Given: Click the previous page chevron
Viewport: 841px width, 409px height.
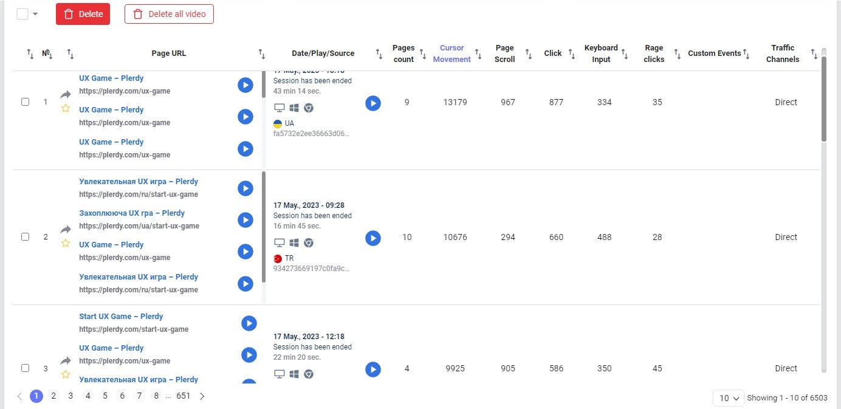Looking at the screenshot, I should click(x=19, y=396).
